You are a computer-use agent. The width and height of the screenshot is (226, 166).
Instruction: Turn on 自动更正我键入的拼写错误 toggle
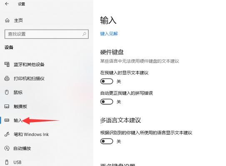point(107,102)
